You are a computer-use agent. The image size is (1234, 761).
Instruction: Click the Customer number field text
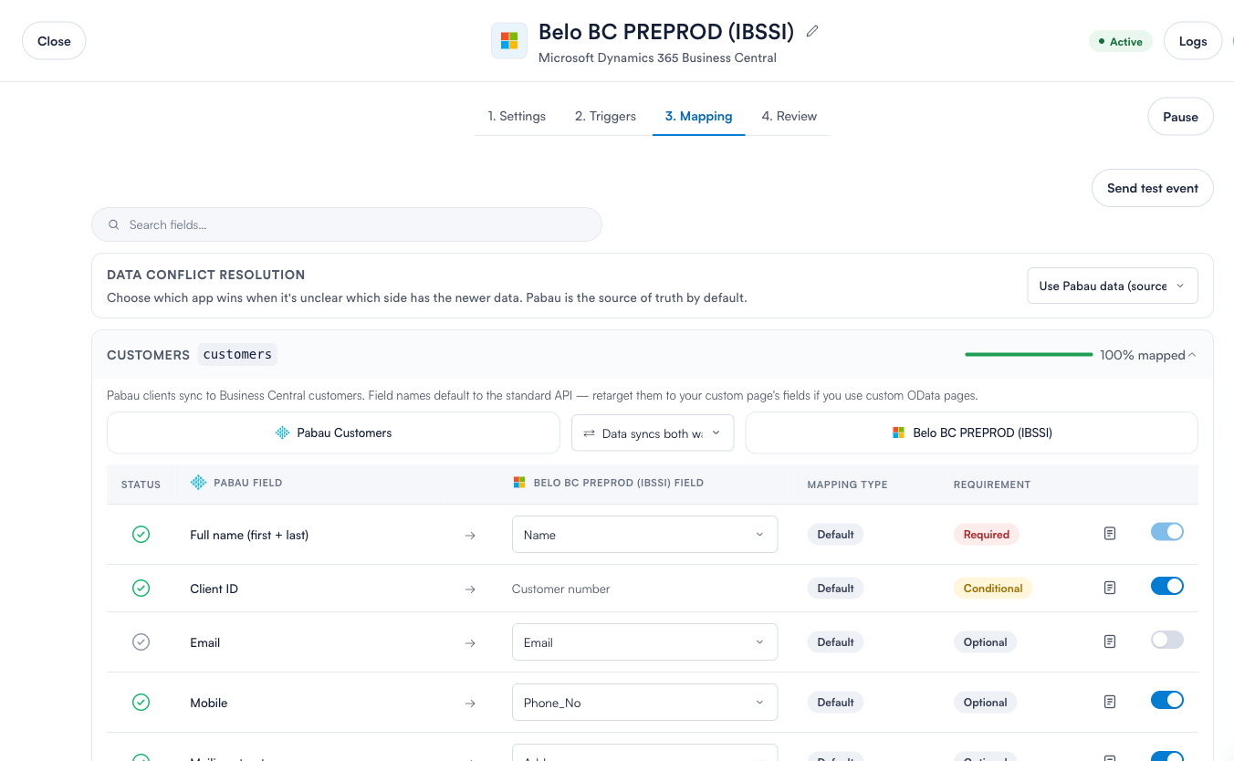click(x=561, y=589)
